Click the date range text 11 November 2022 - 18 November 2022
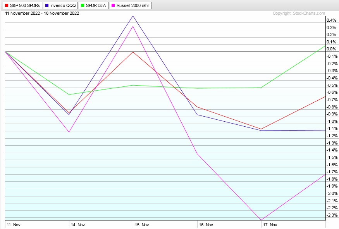 coord(42,13)
